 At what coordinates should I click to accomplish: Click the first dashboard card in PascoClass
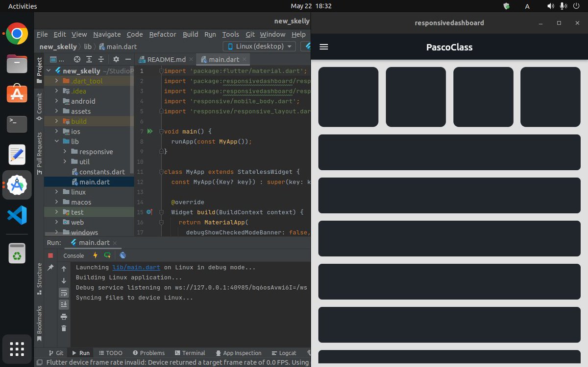[348, 97]
